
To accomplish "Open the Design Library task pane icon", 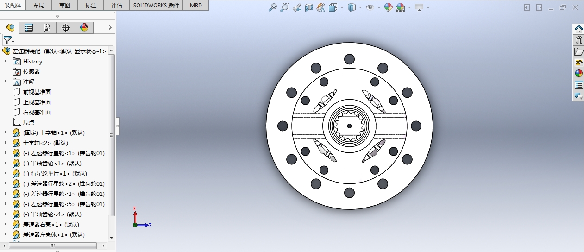I will [579, 40].
